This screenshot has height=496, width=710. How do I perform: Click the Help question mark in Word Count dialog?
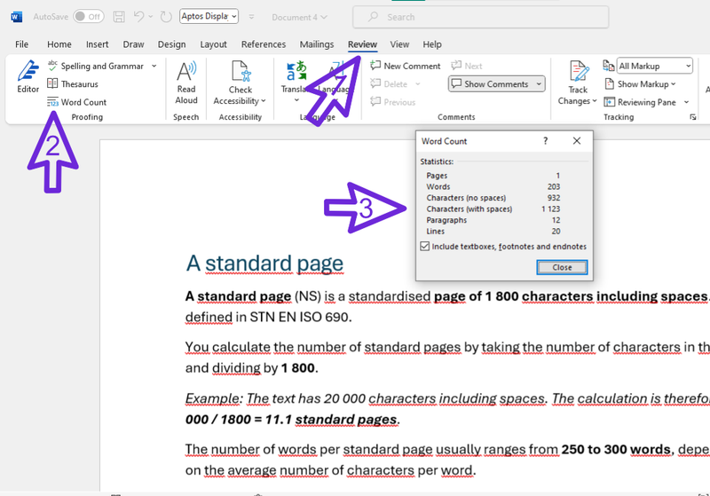545,141
